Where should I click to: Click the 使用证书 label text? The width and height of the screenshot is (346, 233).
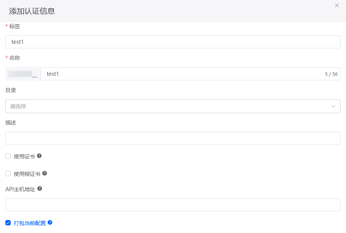(24, 156)
